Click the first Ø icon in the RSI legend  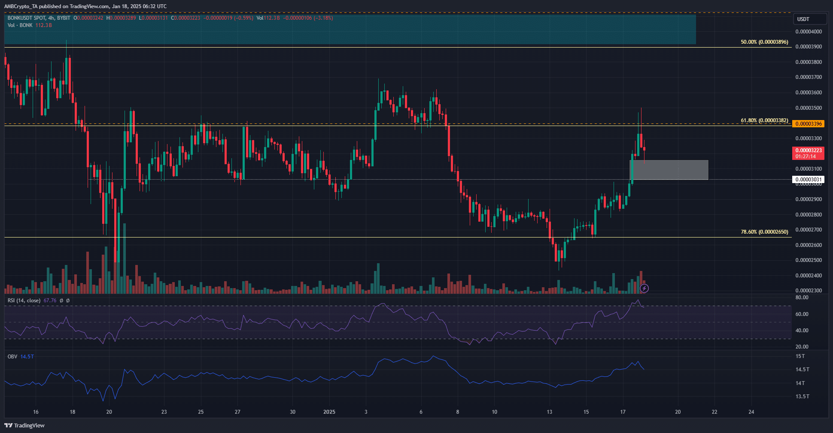click(x=62, y=301)
